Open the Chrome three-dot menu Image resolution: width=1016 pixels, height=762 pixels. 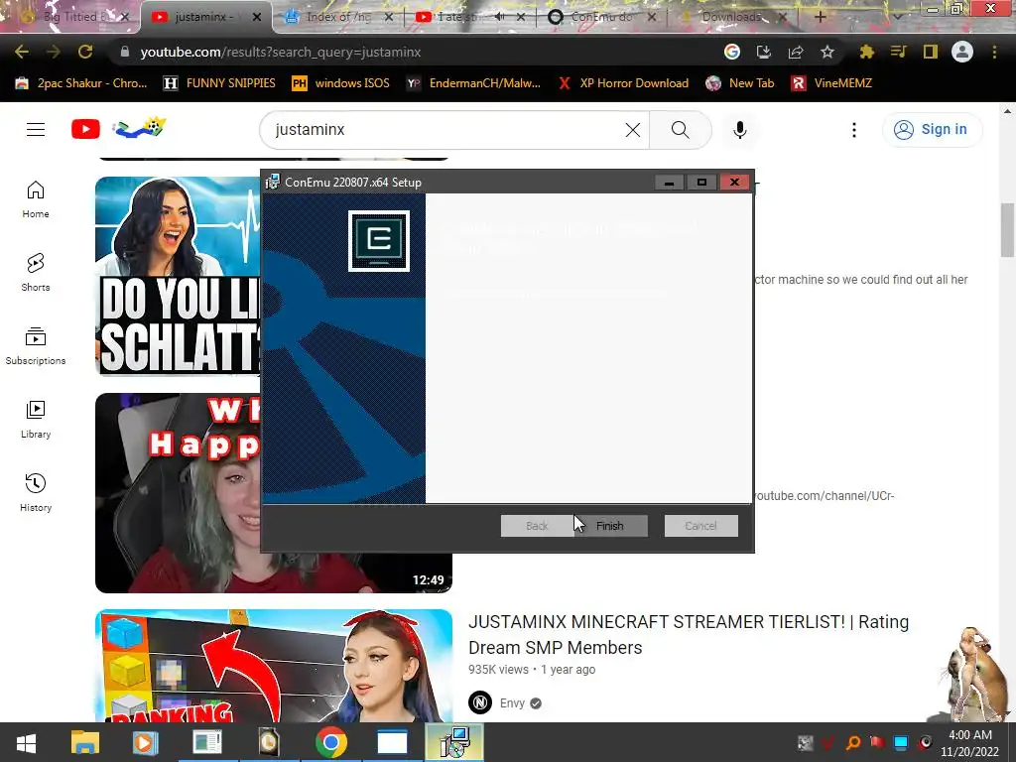point(994,52)
